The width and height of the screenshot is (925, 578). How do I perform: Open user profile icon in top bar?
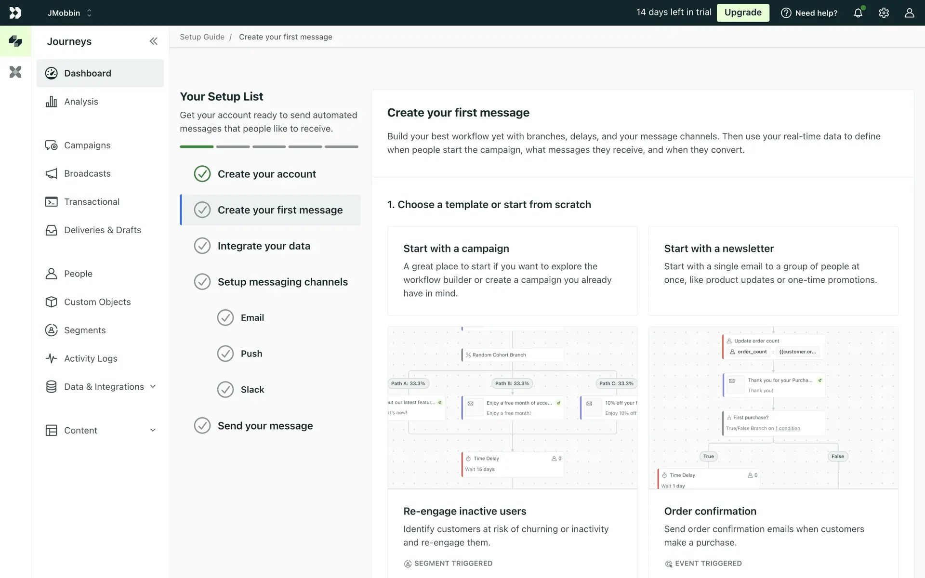(909, 13)
